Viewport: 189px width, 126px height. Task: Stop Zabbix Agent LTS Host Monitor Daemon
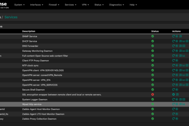pyautogui.click(x=177, y=114)
